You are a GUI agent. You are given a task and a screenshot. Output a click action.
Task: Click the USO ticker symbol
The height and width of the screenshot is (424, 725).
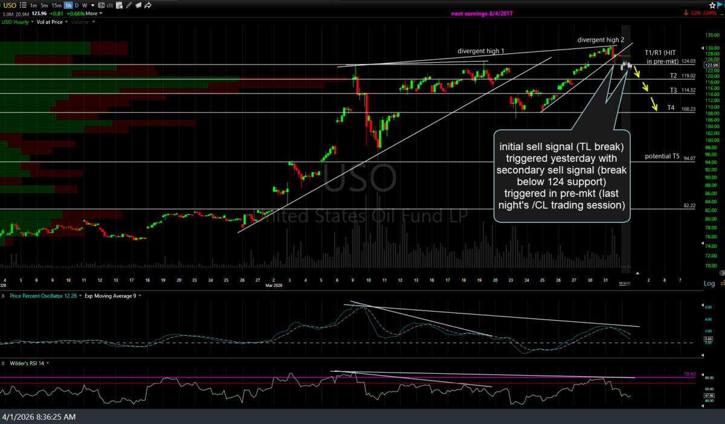(x=10, y=4)
